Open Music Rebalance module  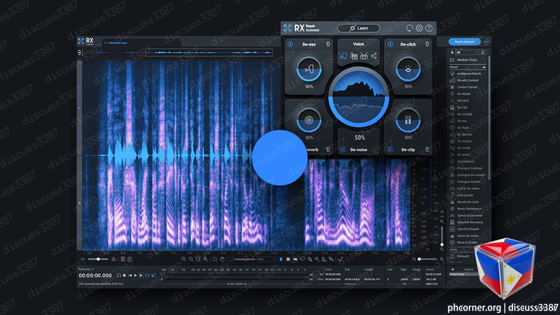pos(468,209)
